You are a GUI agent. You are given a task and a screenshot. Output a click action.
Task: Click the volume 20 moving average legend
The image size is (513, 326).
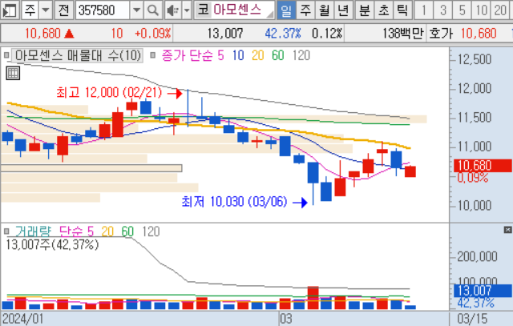[107, 231]
